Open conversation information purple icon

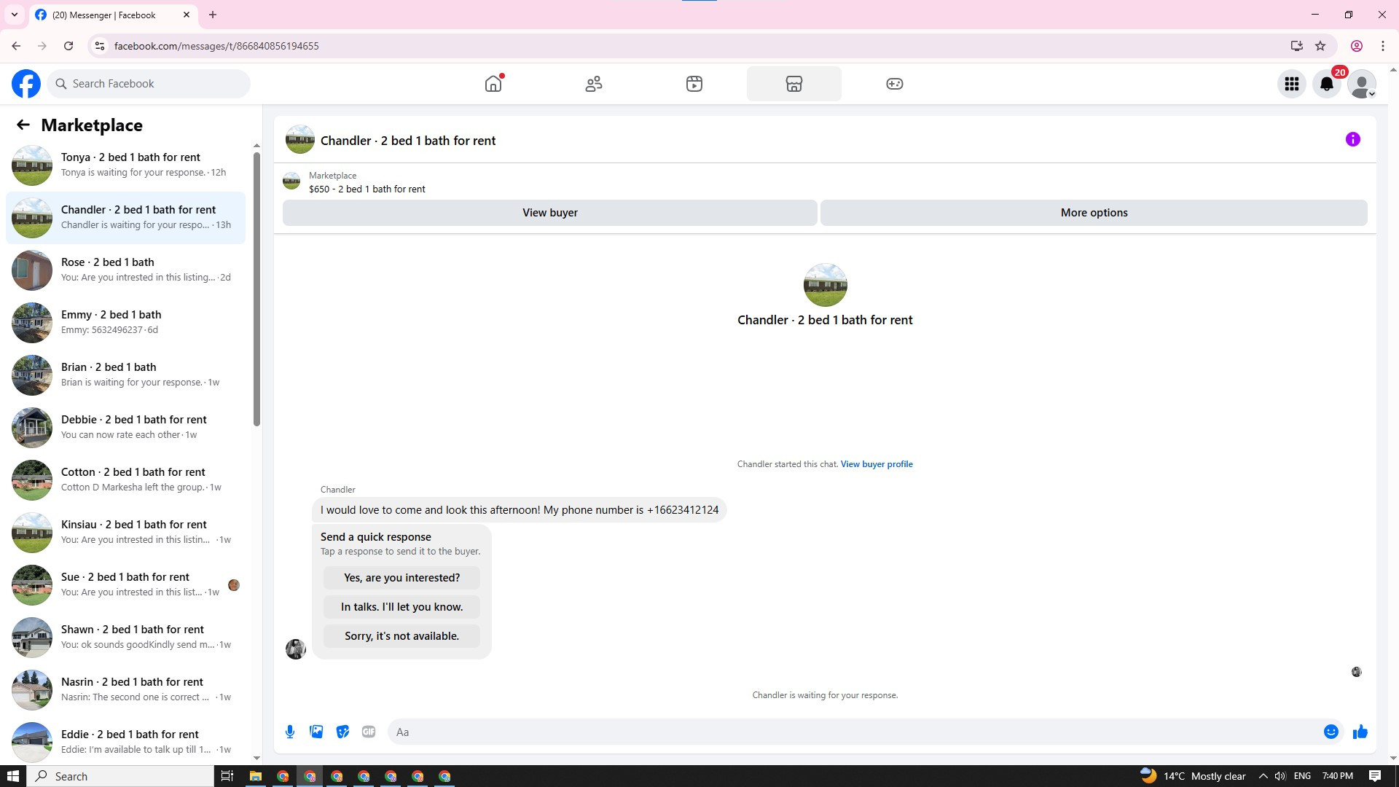tap(1352, 139)
